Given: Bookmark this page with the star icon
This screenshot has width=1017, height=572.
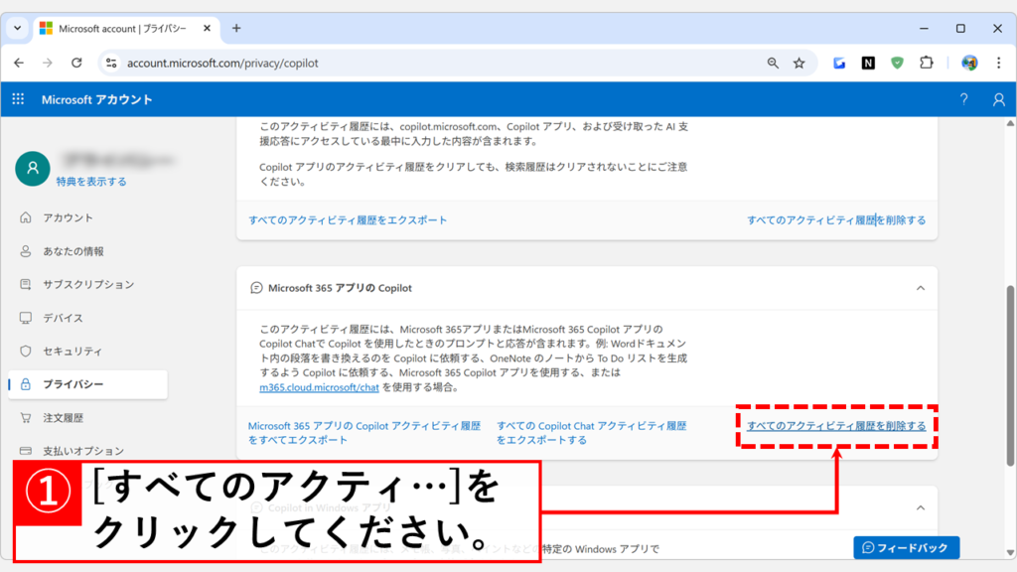Looking at the screenshot, I should point(799,63).
